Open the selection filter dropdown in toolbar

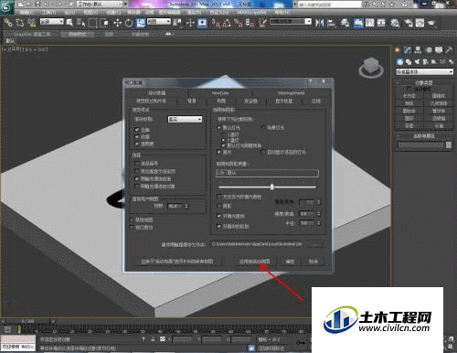(52, 22)
